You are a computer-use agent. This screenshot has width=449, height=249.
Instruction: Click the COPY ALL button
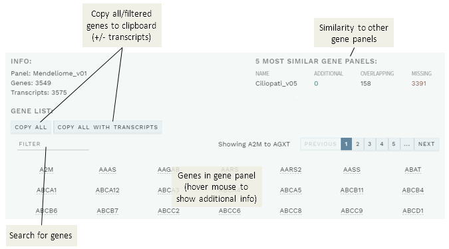tap(31, 127)
